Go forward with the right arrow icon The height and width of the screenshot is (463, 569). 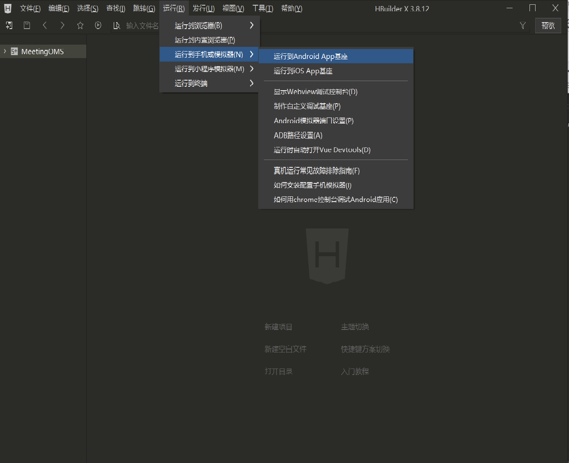point(62,26)
